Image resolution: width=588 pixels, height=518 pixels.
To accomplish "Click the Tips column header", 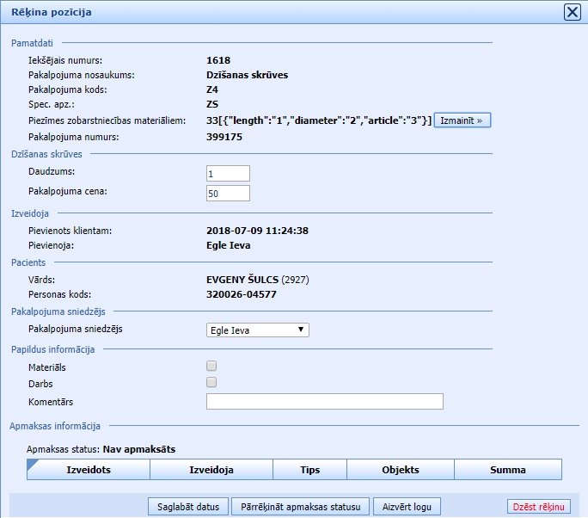I will point(309,470).
